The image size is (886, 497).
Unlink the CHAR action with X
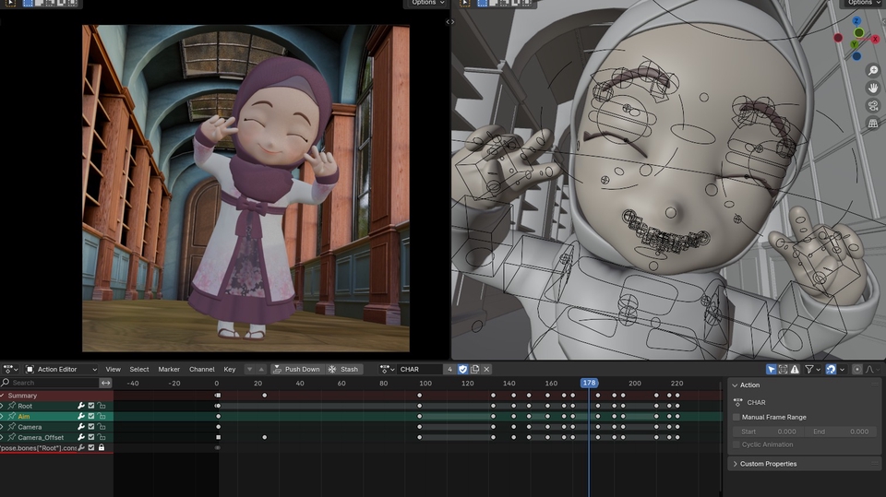coord(486,369)
